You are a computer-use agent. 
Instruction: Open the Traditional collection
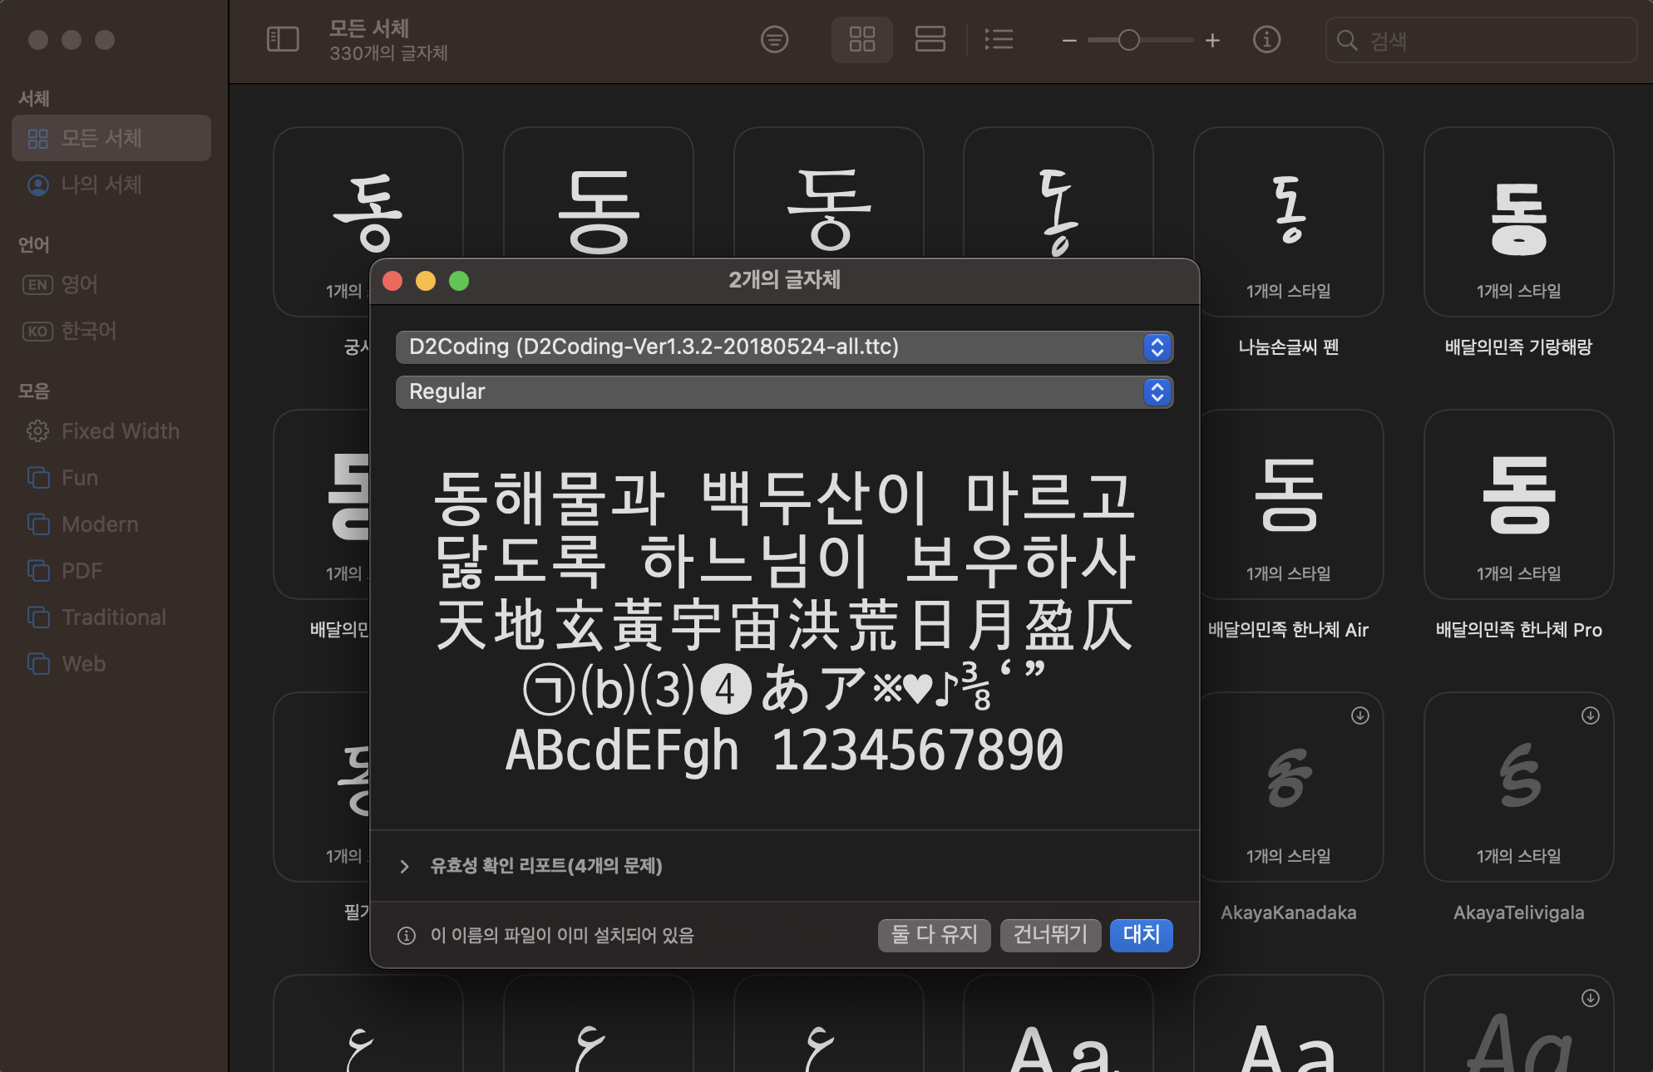[x=111, y=617]
